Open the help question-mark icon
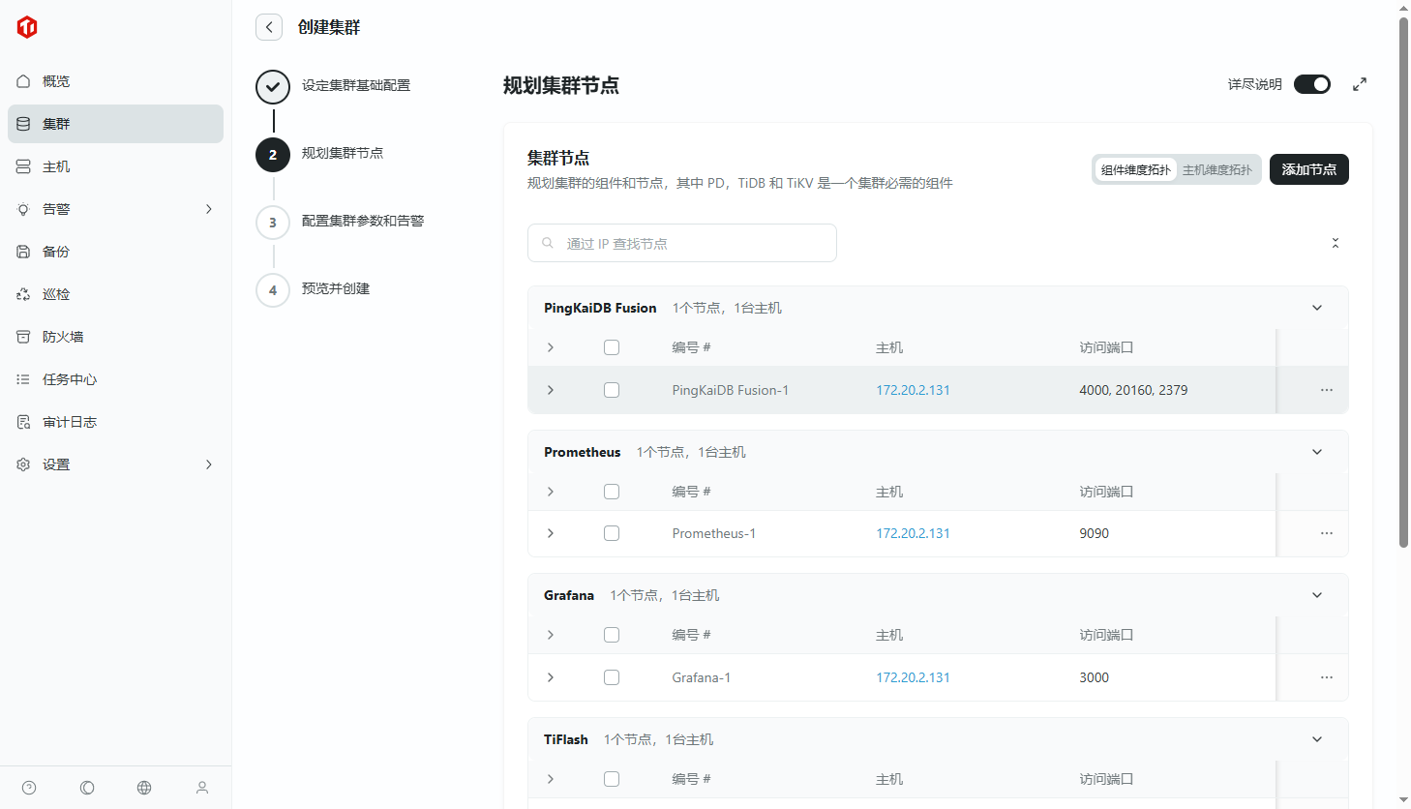 coord(29,788)
